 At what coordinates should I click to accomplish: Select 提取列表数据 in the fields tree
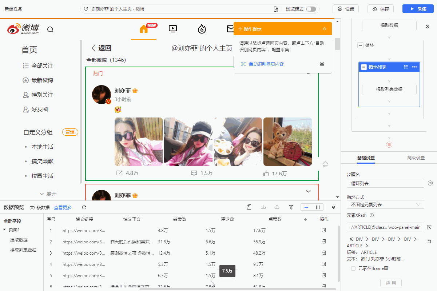click(x=23, y=250)
